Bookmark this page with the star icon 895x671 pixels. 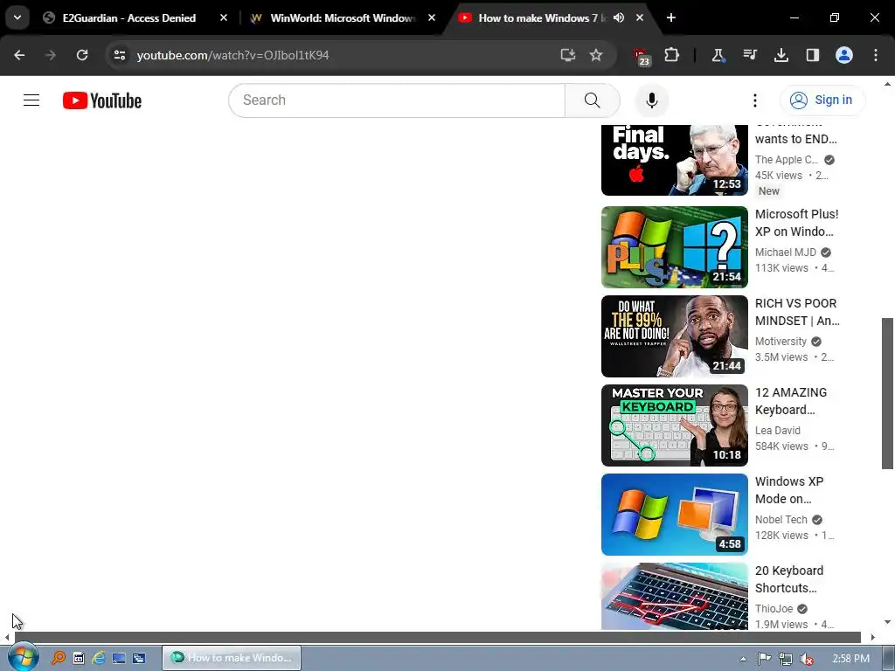(x=596, y=55)
